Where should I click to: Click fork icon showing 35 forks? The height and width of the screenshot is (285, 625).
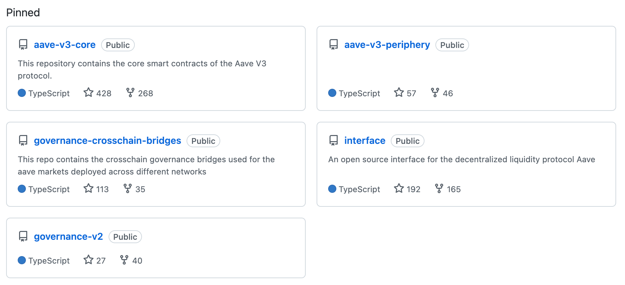pyautogui.click(x=128, y=188)
